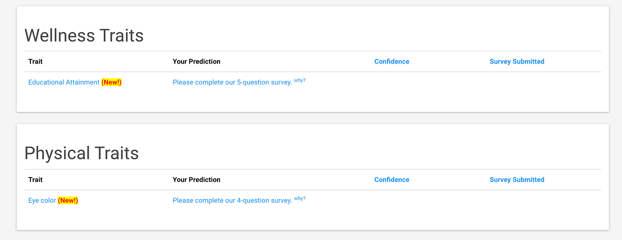622x240 pixels.
Task: Click the Physical Traits section heading
Action: 82,153
